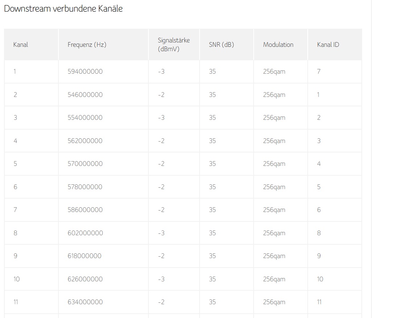Click frequency value 578000000
The width and height of the screenshot is (418, 318).
(85, 187)
